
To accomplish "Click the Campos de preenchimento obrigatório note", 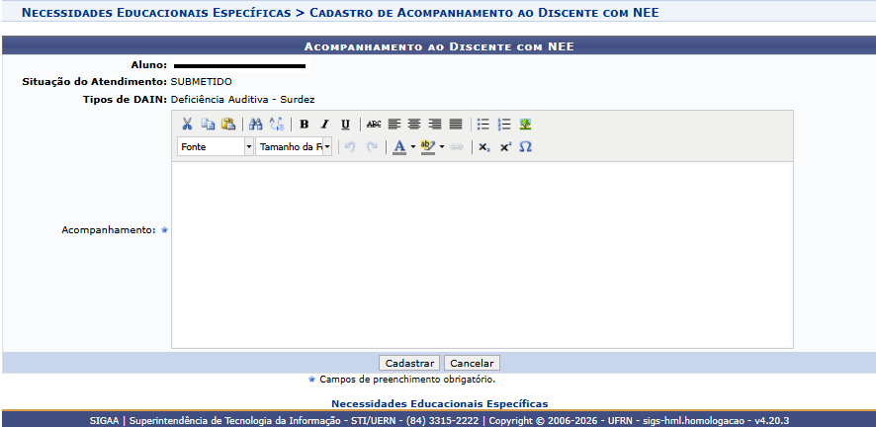I will click(x=407, y=380).
